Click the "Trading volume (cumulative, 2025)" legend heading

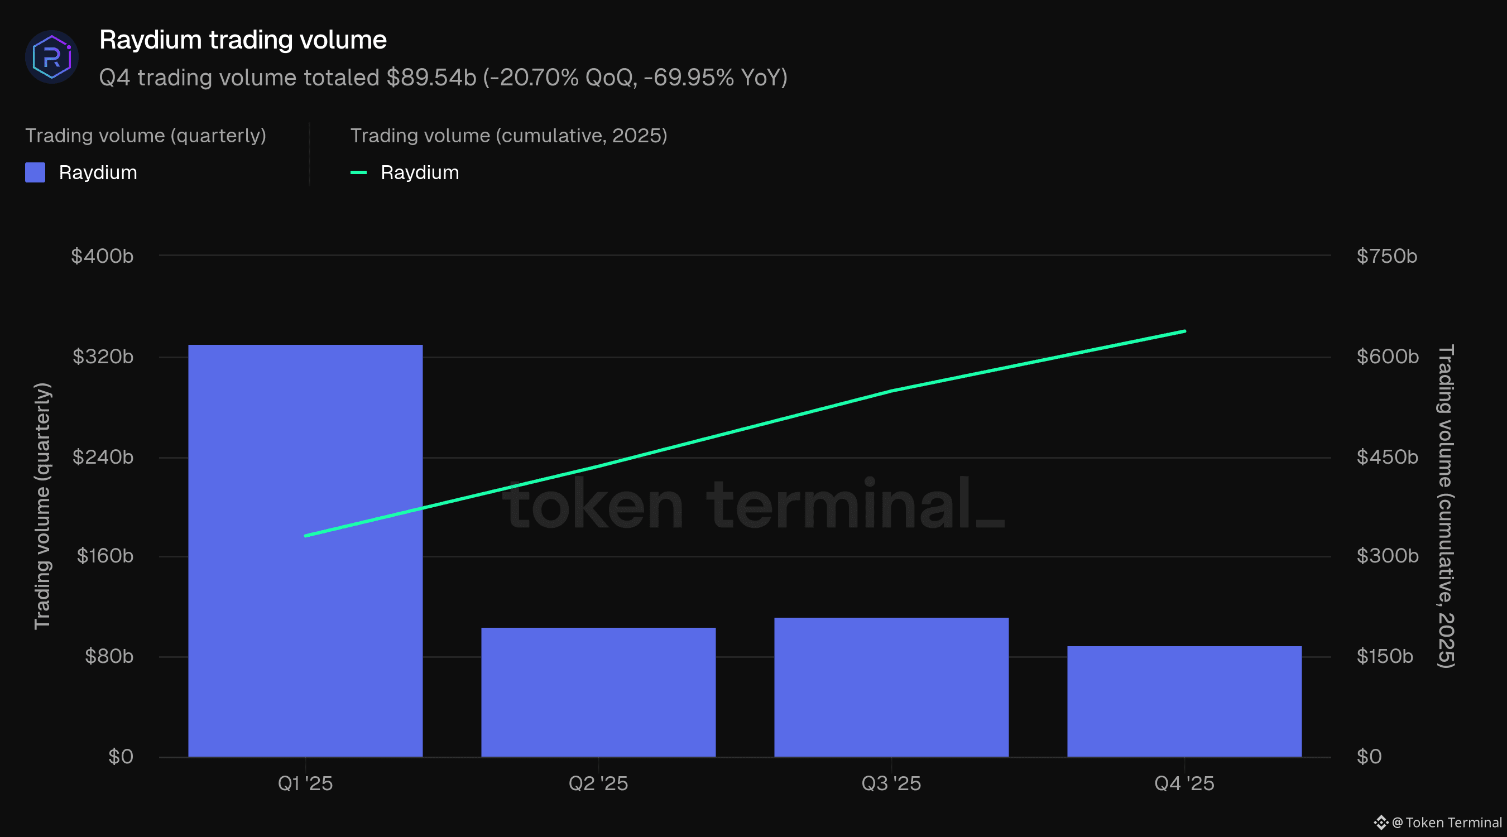[x=508, y=136]
